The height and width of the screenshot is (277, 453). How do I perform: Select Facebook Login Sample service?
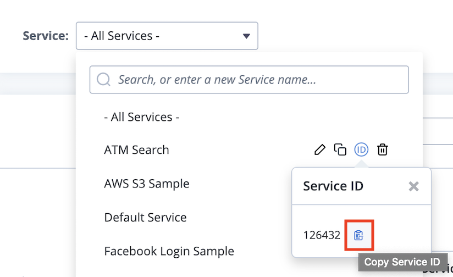169,251
